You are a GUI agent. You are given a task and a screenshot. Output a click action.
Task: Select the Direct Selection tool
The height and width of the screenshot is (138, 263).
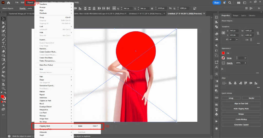point(3,23)
